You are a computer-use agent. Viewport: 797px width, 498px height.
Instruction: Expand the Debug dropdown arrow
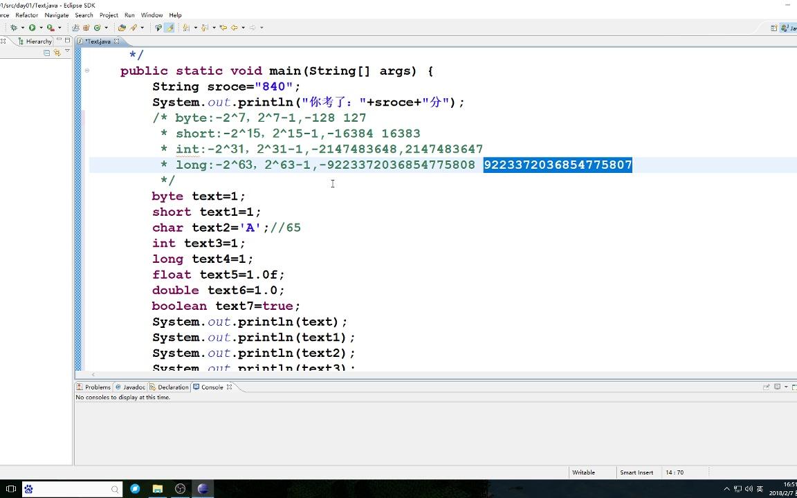tap(22, 28)
